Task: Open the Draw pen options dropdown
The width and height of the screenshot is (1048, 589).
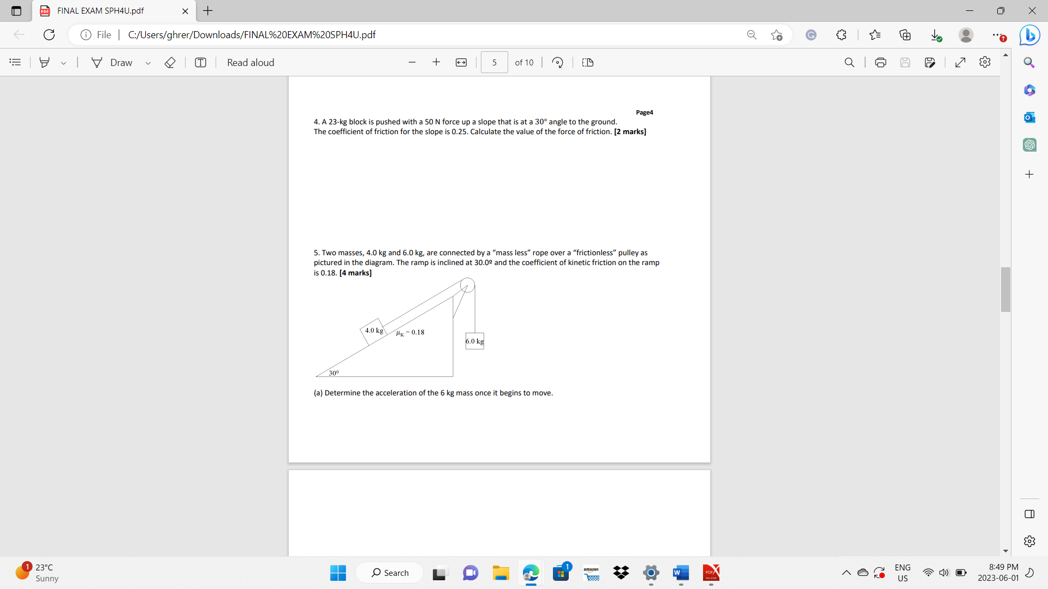Action: tap(148, 62)
